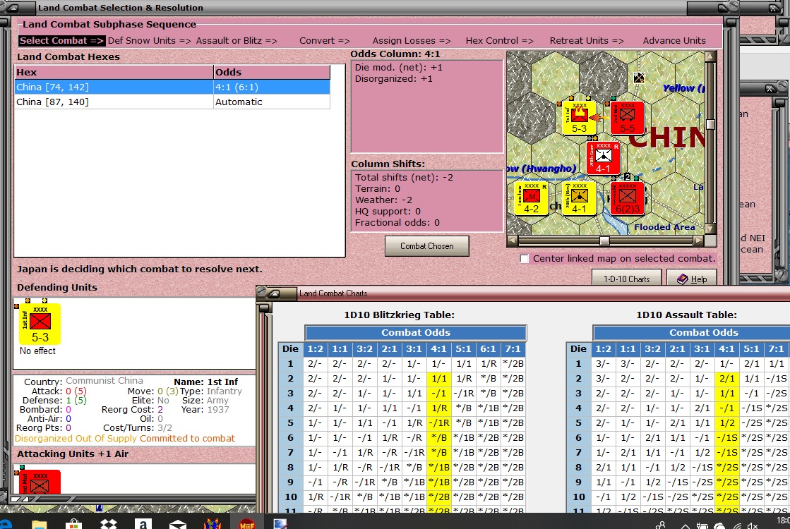Select the red 5-5 motorized unit on the map
This screenshot has height=529, width=790.
(627, 118)
